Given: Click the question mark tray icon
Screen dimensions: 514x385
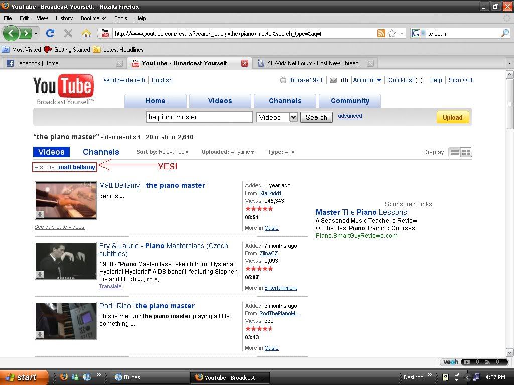Looking at the screenshot, I should (446, 377).
